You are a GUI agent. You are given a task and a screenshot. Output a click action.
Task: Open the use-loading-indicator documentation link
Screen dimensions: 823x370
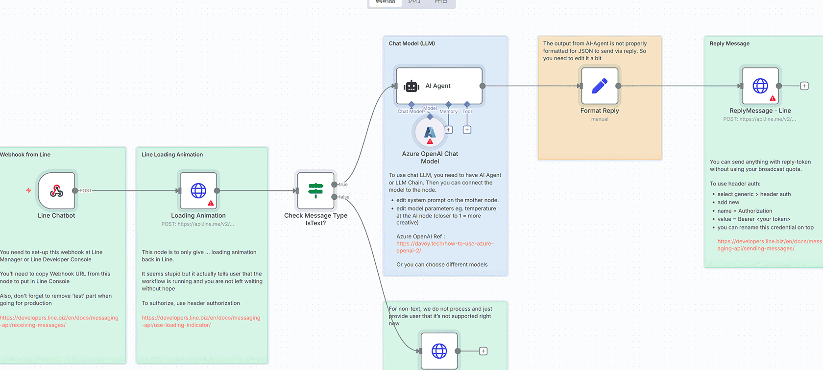pos(201,321)
